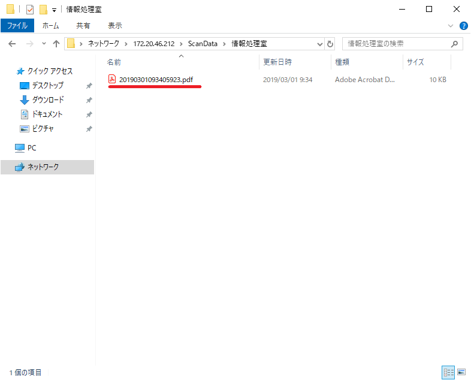Select ネットワーク in the navigation pane
The width and height of the screenshot is (471, 380).
pos(47,167)
